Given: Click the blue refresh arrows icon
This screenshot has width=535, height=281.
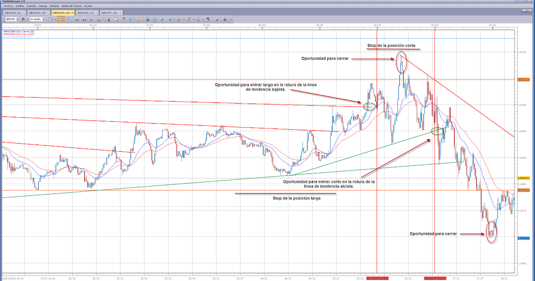Looking at the screenshot, I should 123,19.
